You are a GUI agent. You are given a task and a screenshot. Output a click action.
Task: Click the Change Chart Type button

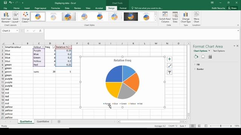(186, 17)
